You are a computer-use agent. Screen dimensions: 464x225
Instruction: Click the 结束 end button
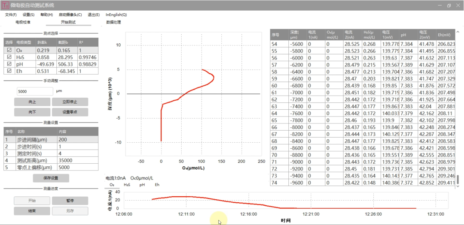[32, 211]
